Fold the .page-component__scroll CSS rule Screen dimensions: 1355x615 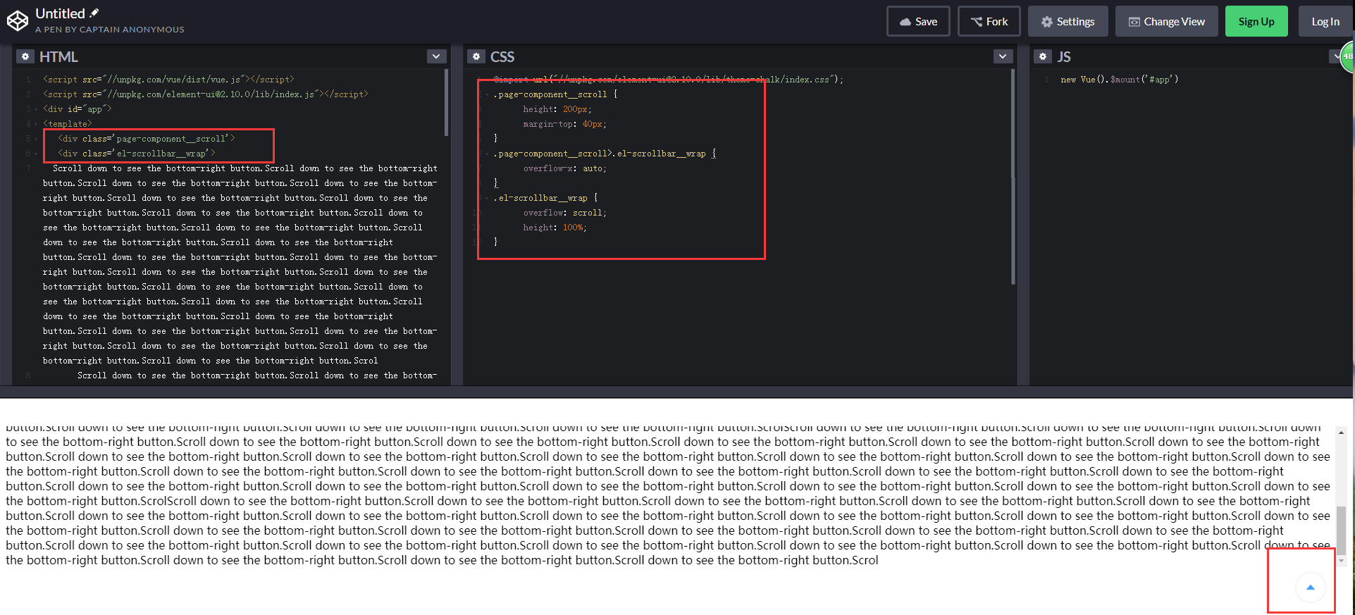pos(486,94)
